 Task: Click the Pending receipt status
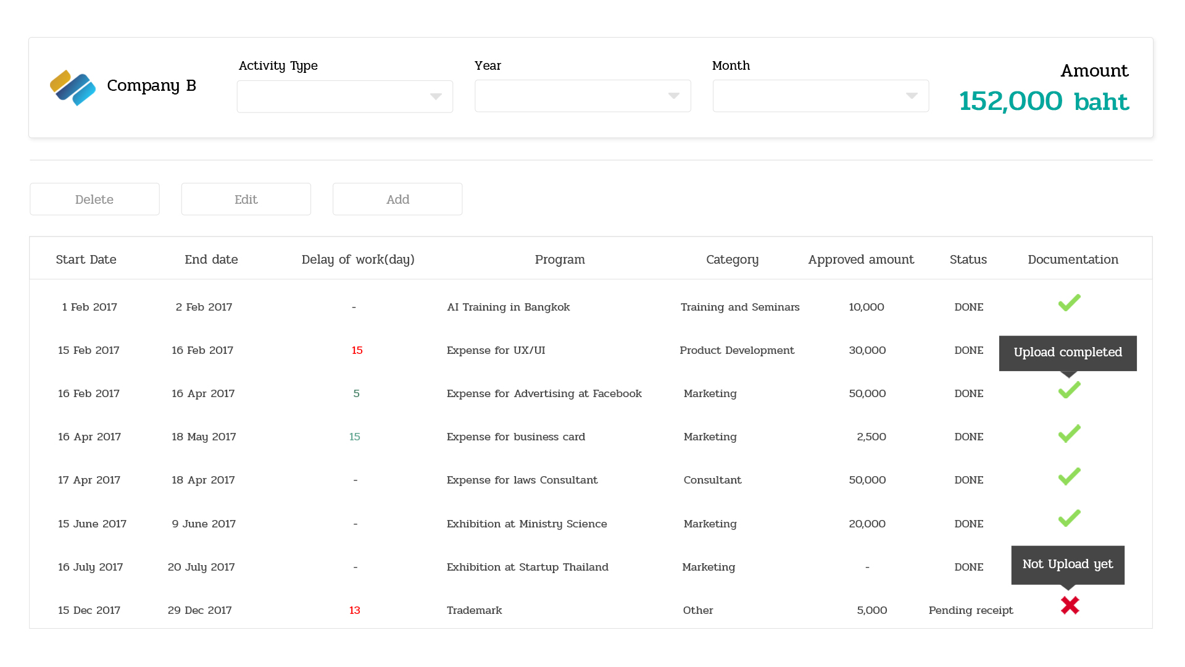pyautogui.click(x=970, y=610)
